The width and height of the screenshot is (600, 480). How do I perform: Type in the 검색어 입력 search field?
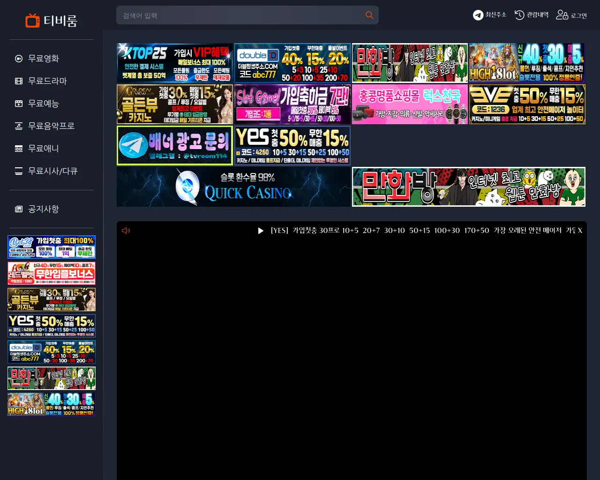[x=239, y=15]
